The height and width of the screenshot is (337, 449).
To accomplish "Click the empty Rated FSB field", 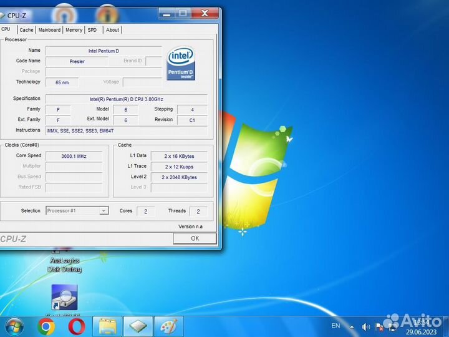I will tap(74, 188).
